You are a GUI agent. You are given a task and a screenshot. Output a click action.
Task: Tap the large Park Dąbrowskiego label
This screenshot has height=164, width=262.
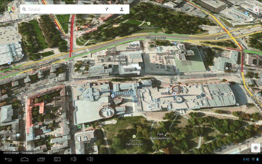(160, 136)
